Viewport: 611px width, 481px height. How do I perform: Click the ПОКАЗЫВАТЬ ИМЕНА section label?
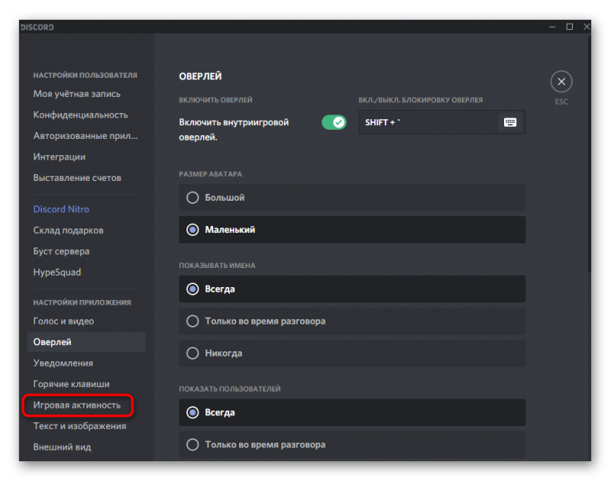[x=217, y=266]
